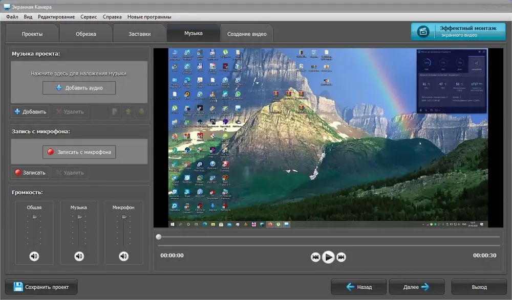Screen dimensions: 512x300
Task: Click the Добавить аудио button
Action: (x=79, y=88)
